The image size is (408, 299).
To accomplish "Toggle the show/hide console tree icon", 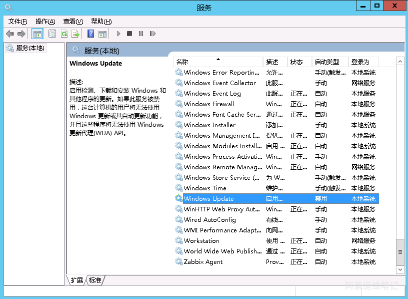I will pyautogui.click(x=37, y=34).
